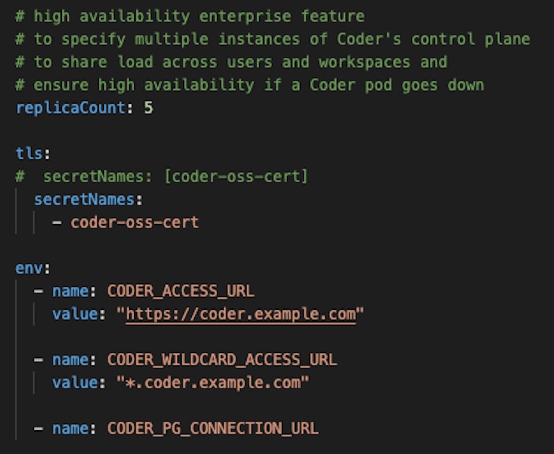Click CODER_PG_CONNECTION_URL name value
This screenshot has height=454, width=554.
click(x=213, y=429)
